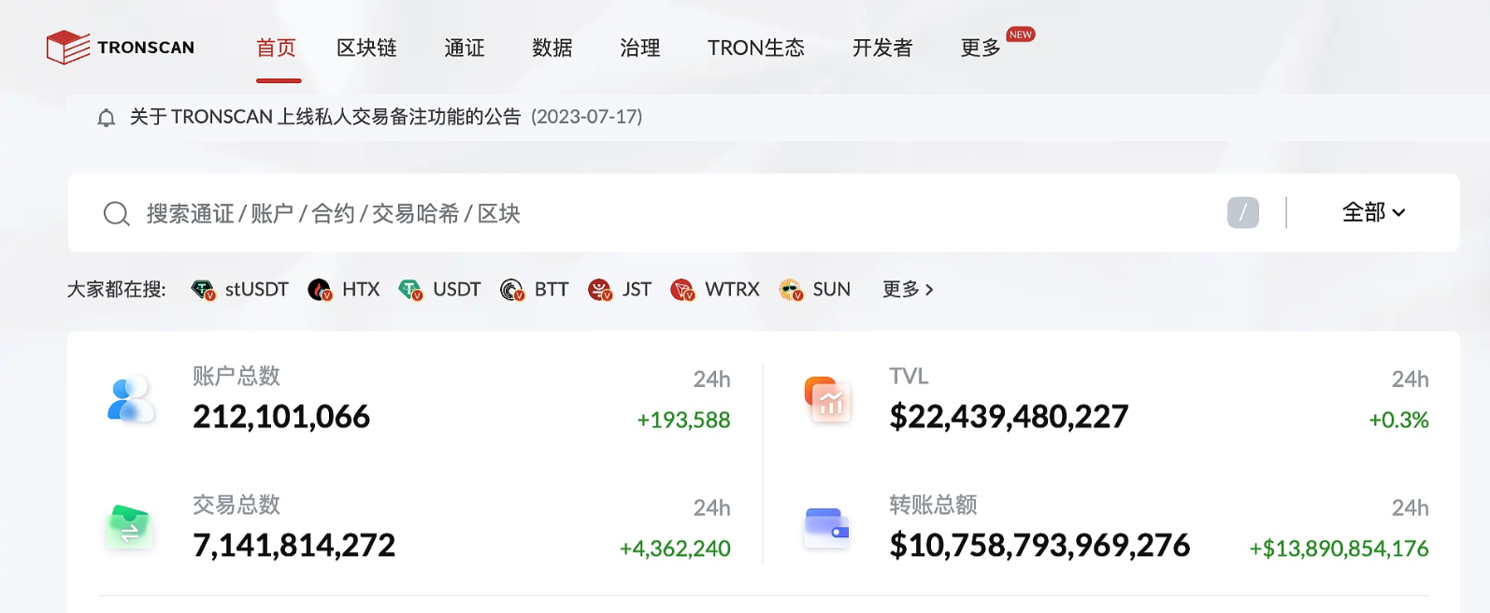Click the JST token icon
This screenshot has width=1490, height=613.
coord(600,290)
